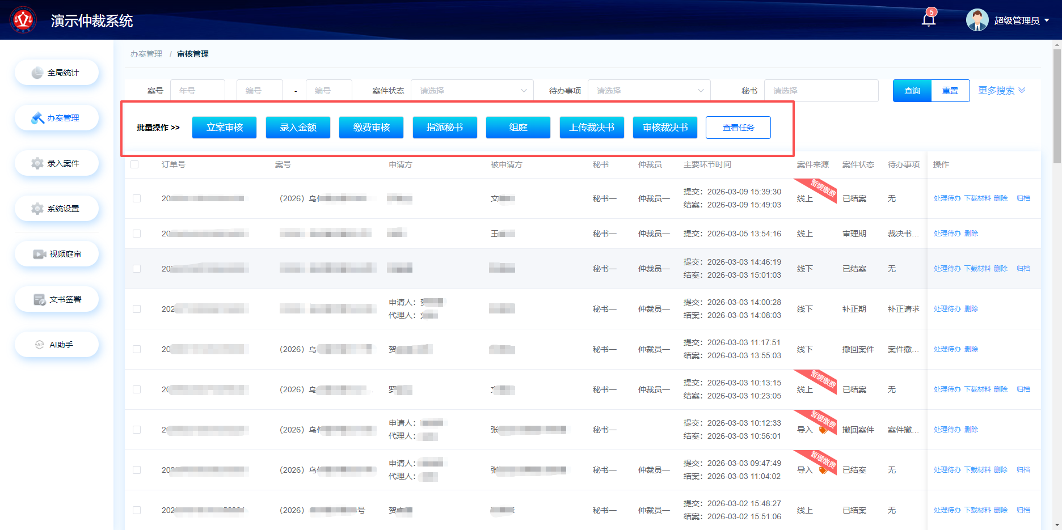Open 全局统计 via its pie chart icon
Image resolution: width=1062 pixels, height=530 pixels.
click(x=37, y=73)
